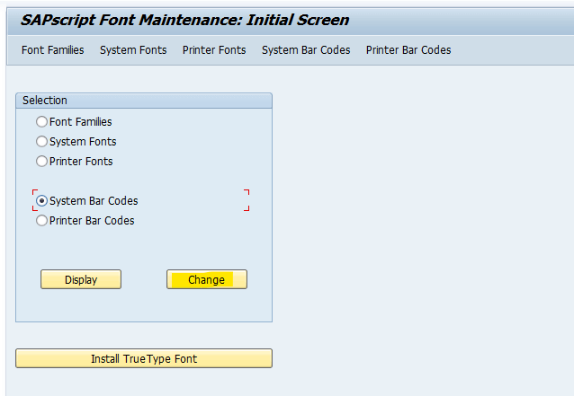Image resolution: width=574 pixels, height=396 pixels.
Task: Click the Install TrueType Font button
Action: point(144,358)
